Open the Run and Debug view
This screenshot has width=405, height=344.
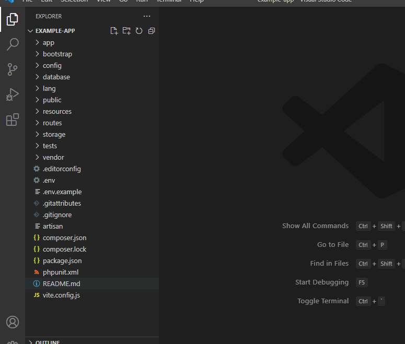[13, 94]
